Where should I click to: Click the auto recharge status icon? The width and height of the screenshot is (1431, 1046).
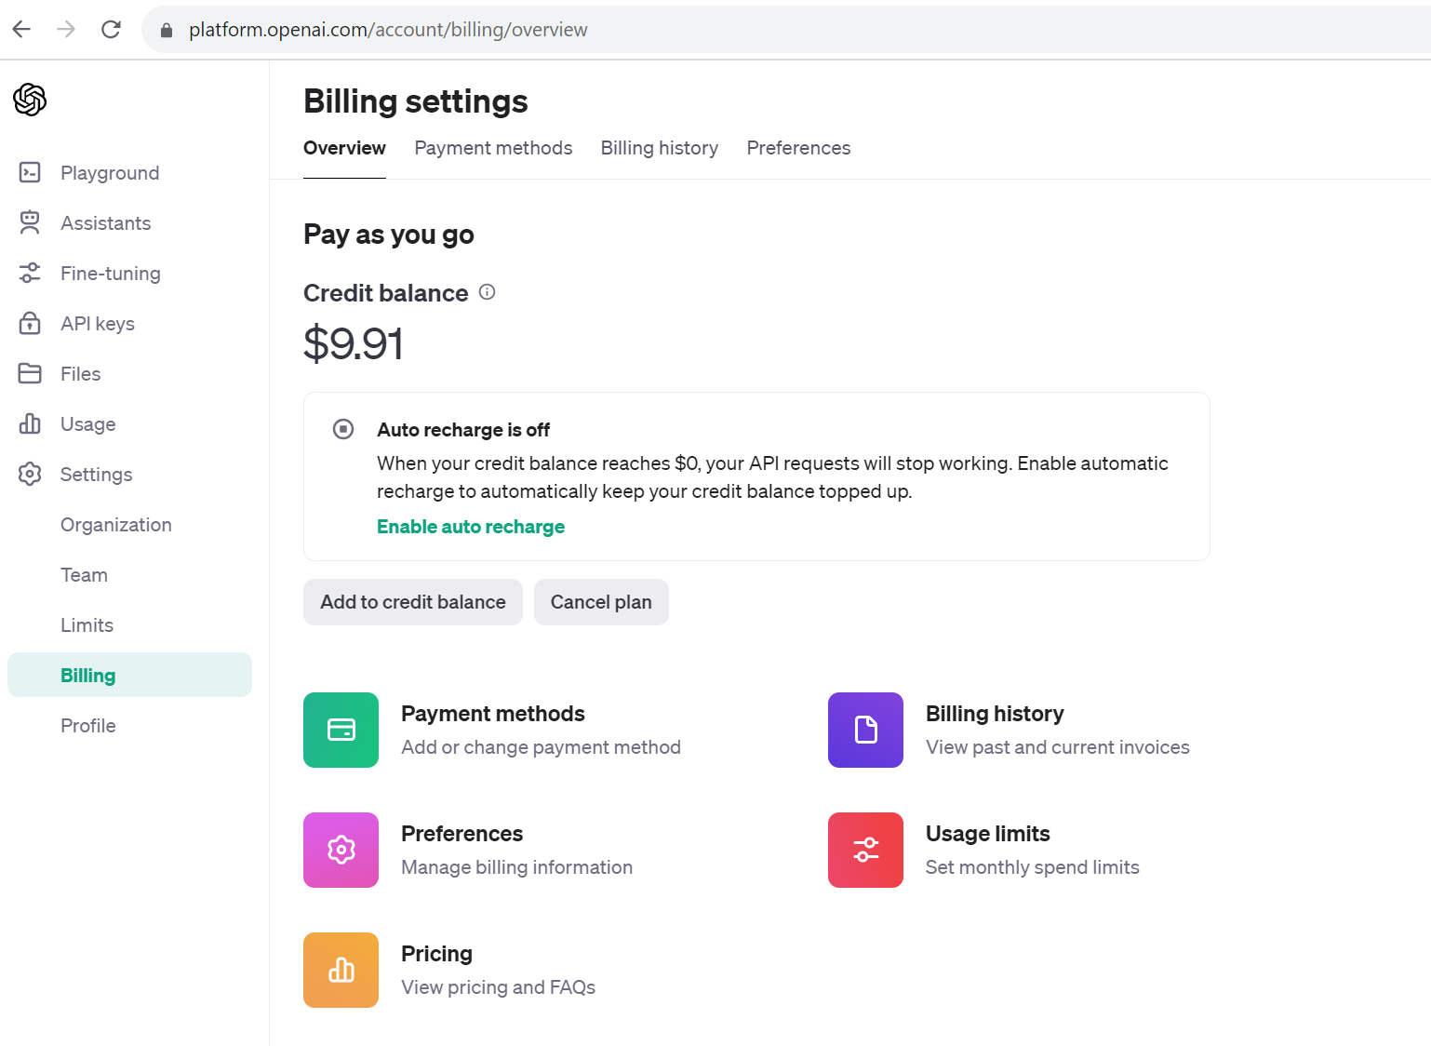(x=343, y=429)
